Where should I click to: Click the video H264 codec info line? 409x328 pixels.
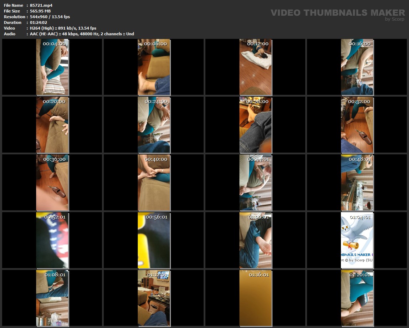click(x=63, y=28)
